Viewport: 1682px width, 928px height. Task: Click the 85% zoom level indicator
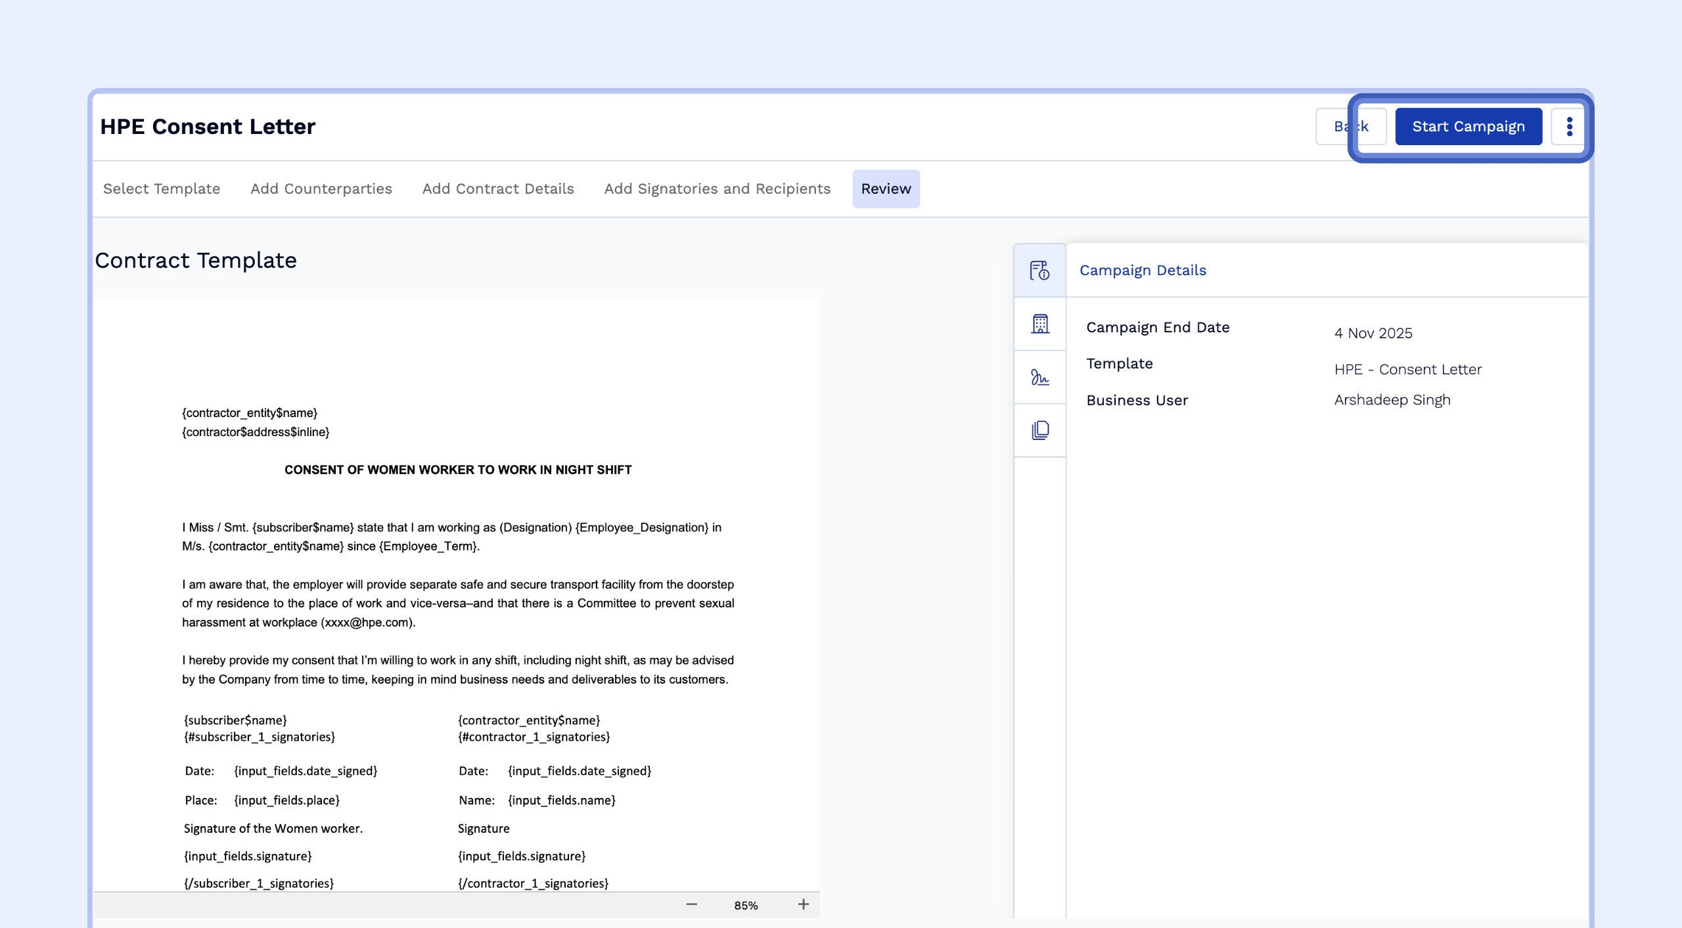[746, 905]
